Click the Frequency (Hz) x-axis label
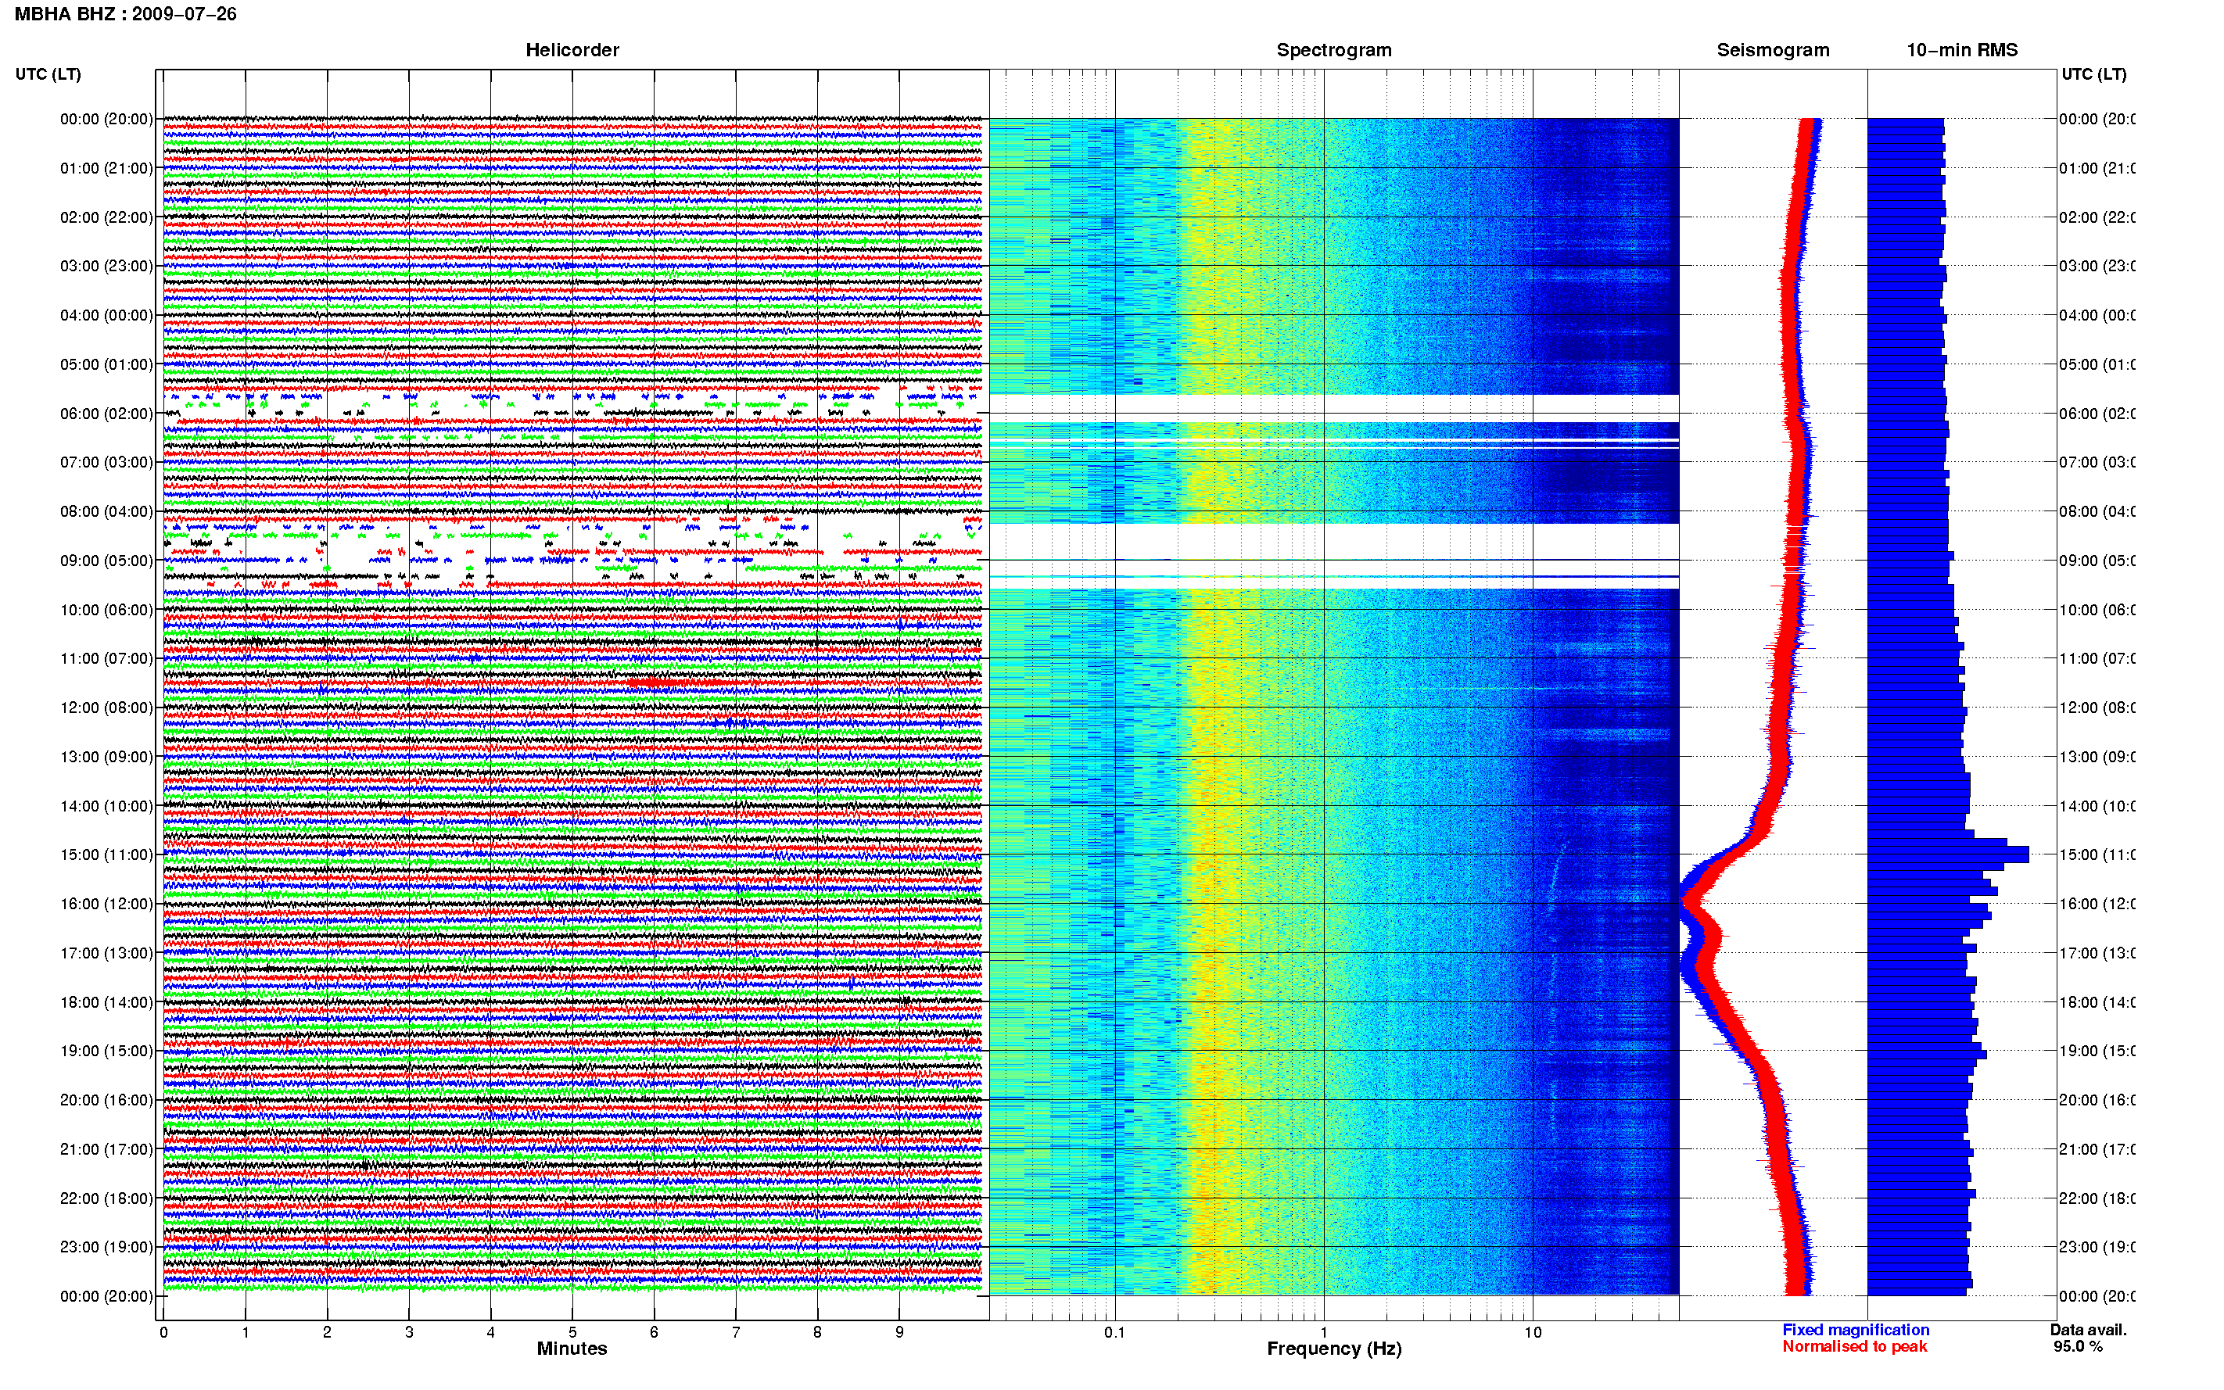 click(x=1334, y=1349)
